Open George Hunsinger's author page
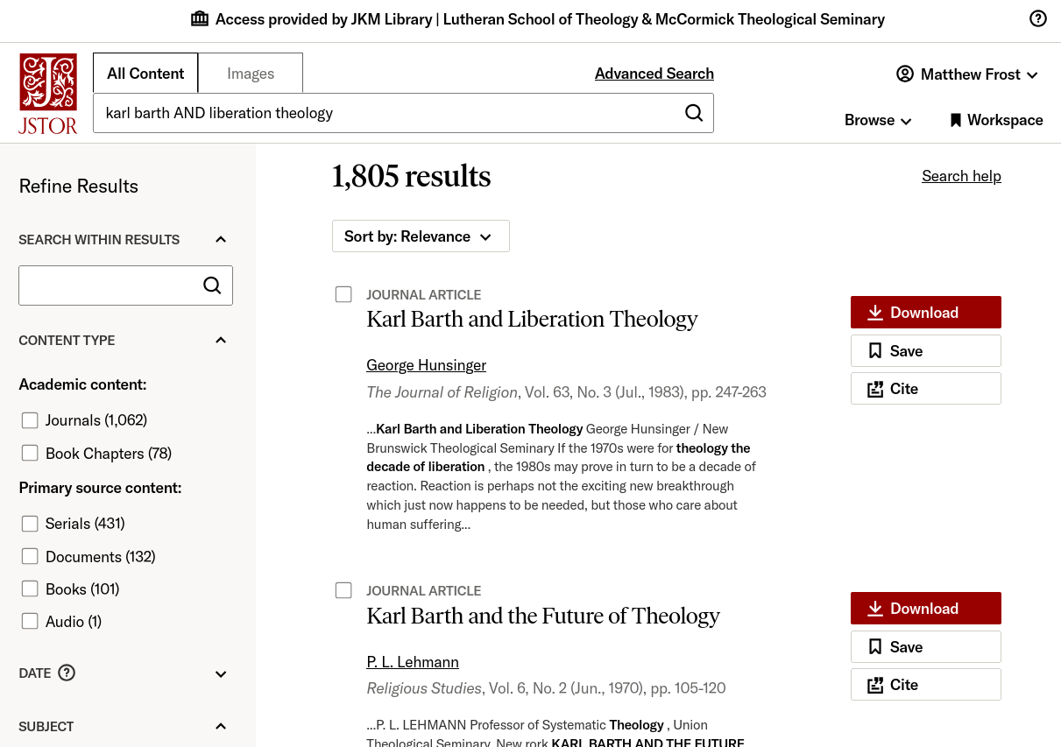Image resolution: width=1061 pixels, height=747 pixels. [426, 364]
